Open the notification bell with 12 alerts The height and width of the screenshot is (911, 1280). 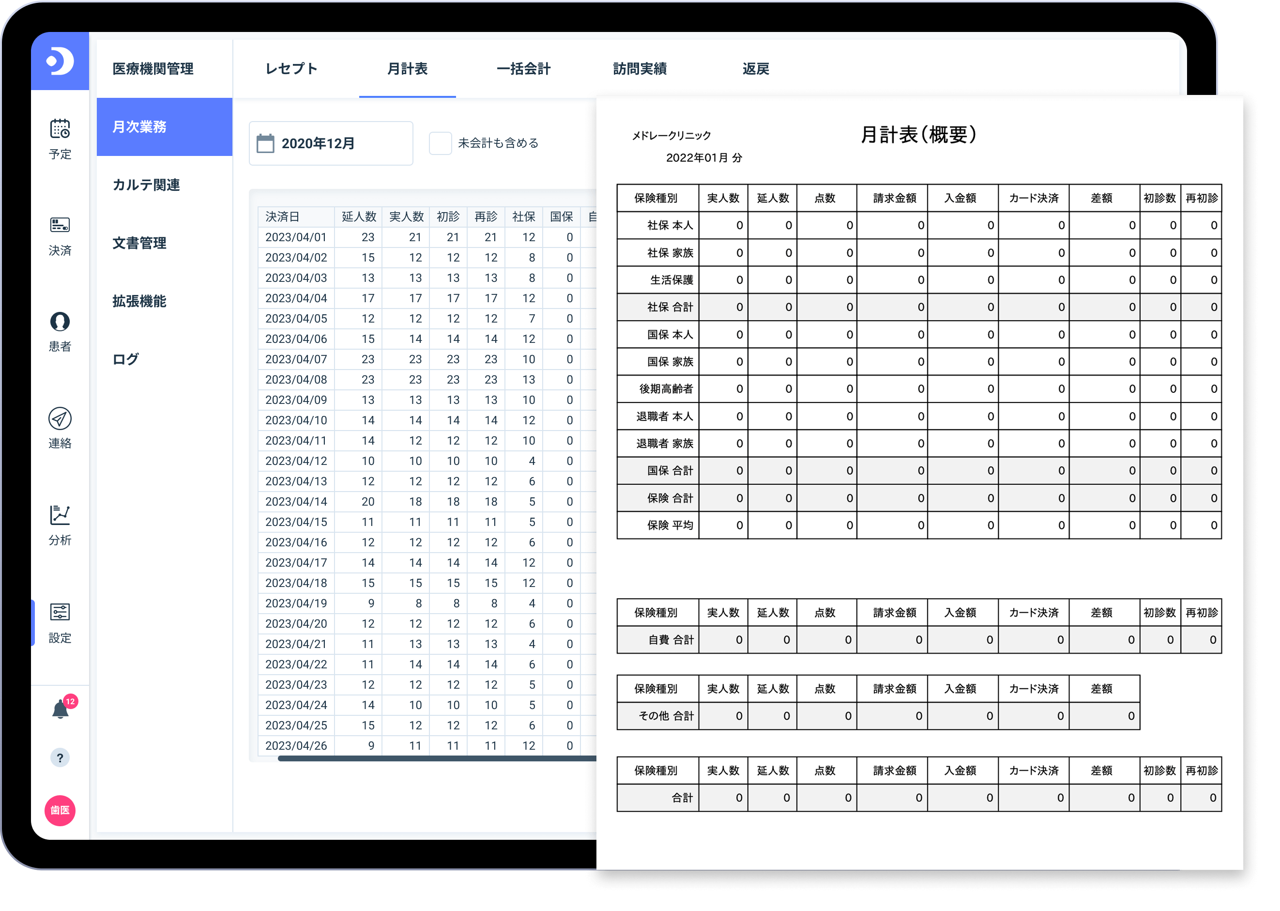point(60,709)
